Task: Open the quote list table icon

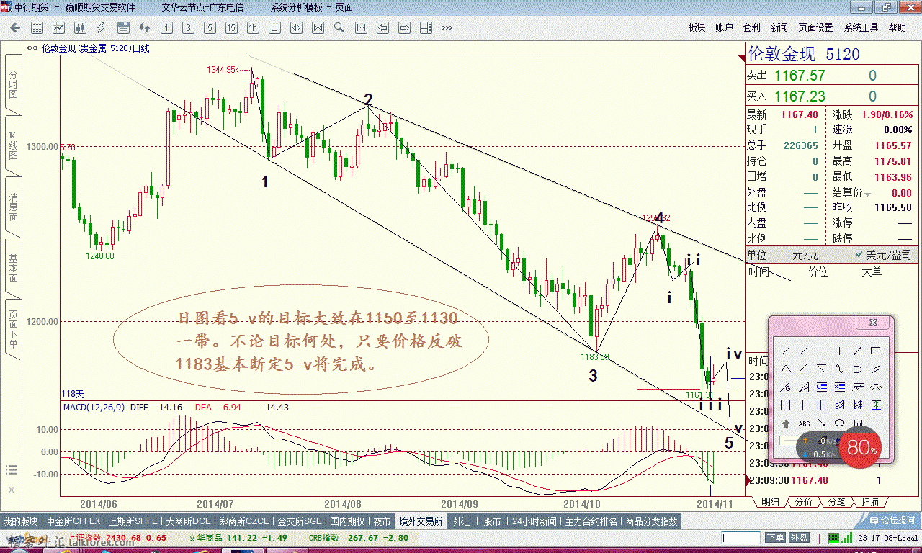Action: (x=37, y=27)
